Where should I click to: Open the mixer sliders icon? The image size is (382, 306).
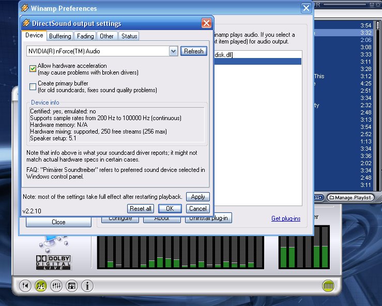(56, 285)
